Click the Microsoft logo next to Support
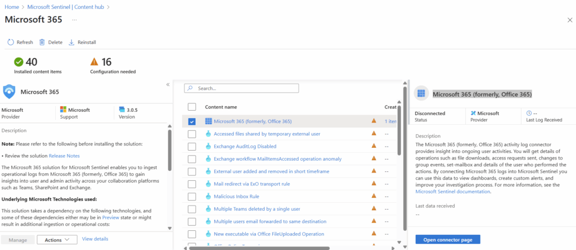This screenshot has height=250, width=576. click(x=63, y=110)
